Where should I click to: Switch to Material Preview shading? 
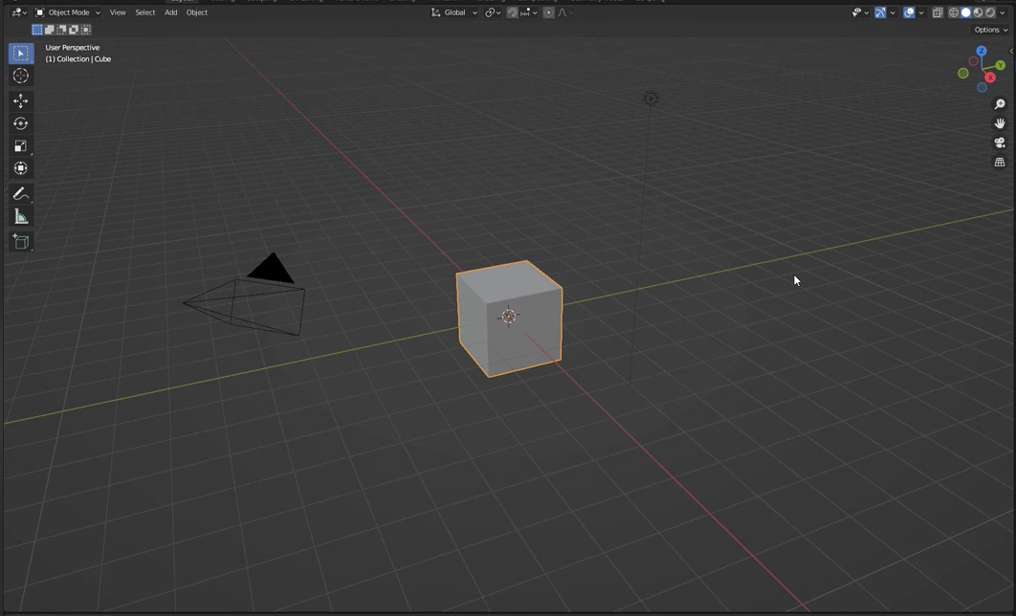coord(978,12)
